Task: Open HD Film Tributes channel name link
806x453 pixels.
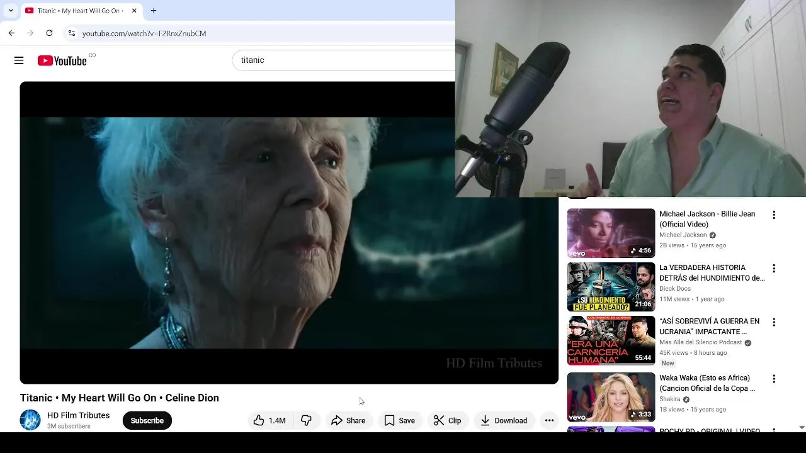Action: pyautogui.click(x=78, y=415)
